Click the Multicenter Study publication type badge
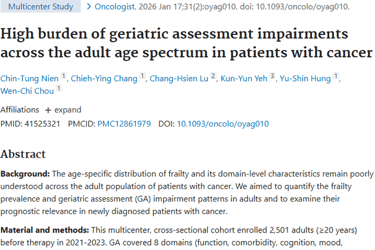 pyautogui.click(x=40, y=7)
